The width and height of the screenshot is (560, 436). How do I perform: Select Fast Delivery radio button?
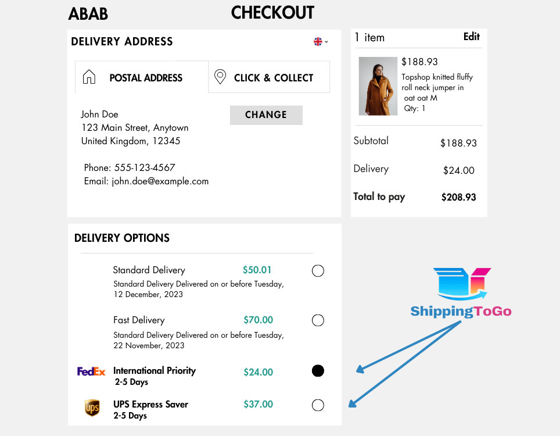pos(318,320)
